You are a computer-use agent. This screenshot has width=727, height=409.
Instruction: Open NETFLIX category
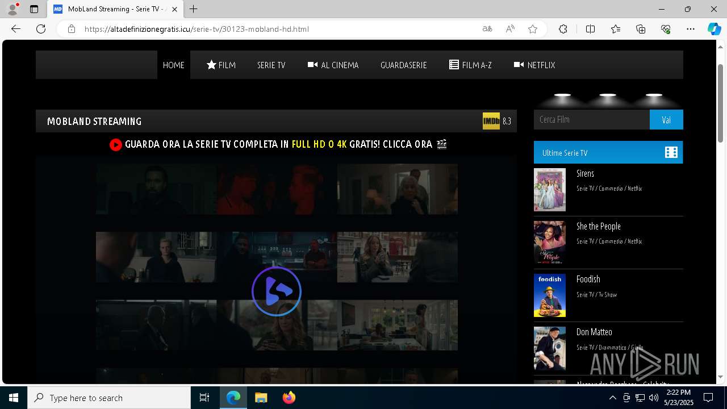click(534, 65)
